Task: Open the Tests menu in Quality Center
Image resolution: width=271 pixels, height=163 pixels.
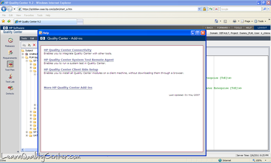Action: 24,39
